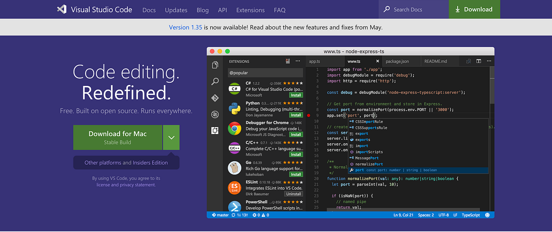Click the Python extension logo
The height and width of the screenshot is (232, 552).
[234, 108]
